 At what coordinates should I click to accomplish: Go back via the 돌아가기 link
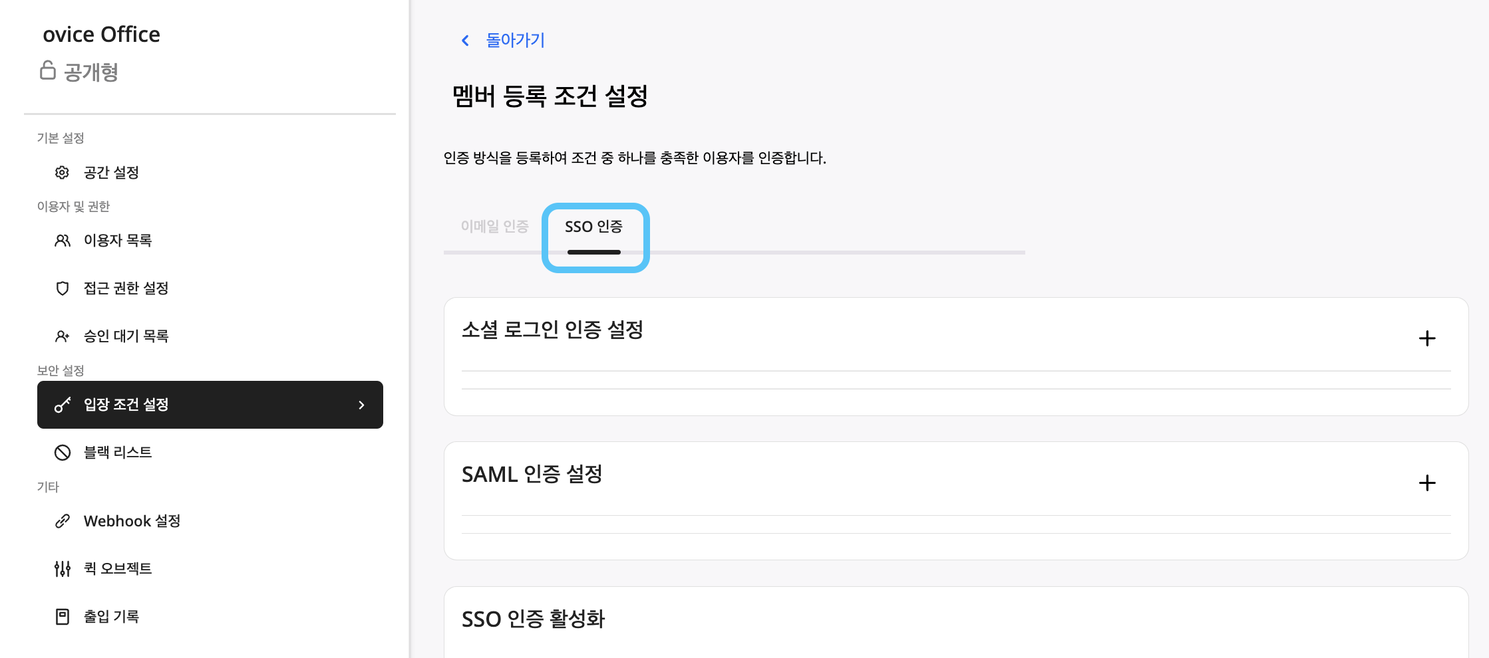pyautogui.click(x=515, y=41)
